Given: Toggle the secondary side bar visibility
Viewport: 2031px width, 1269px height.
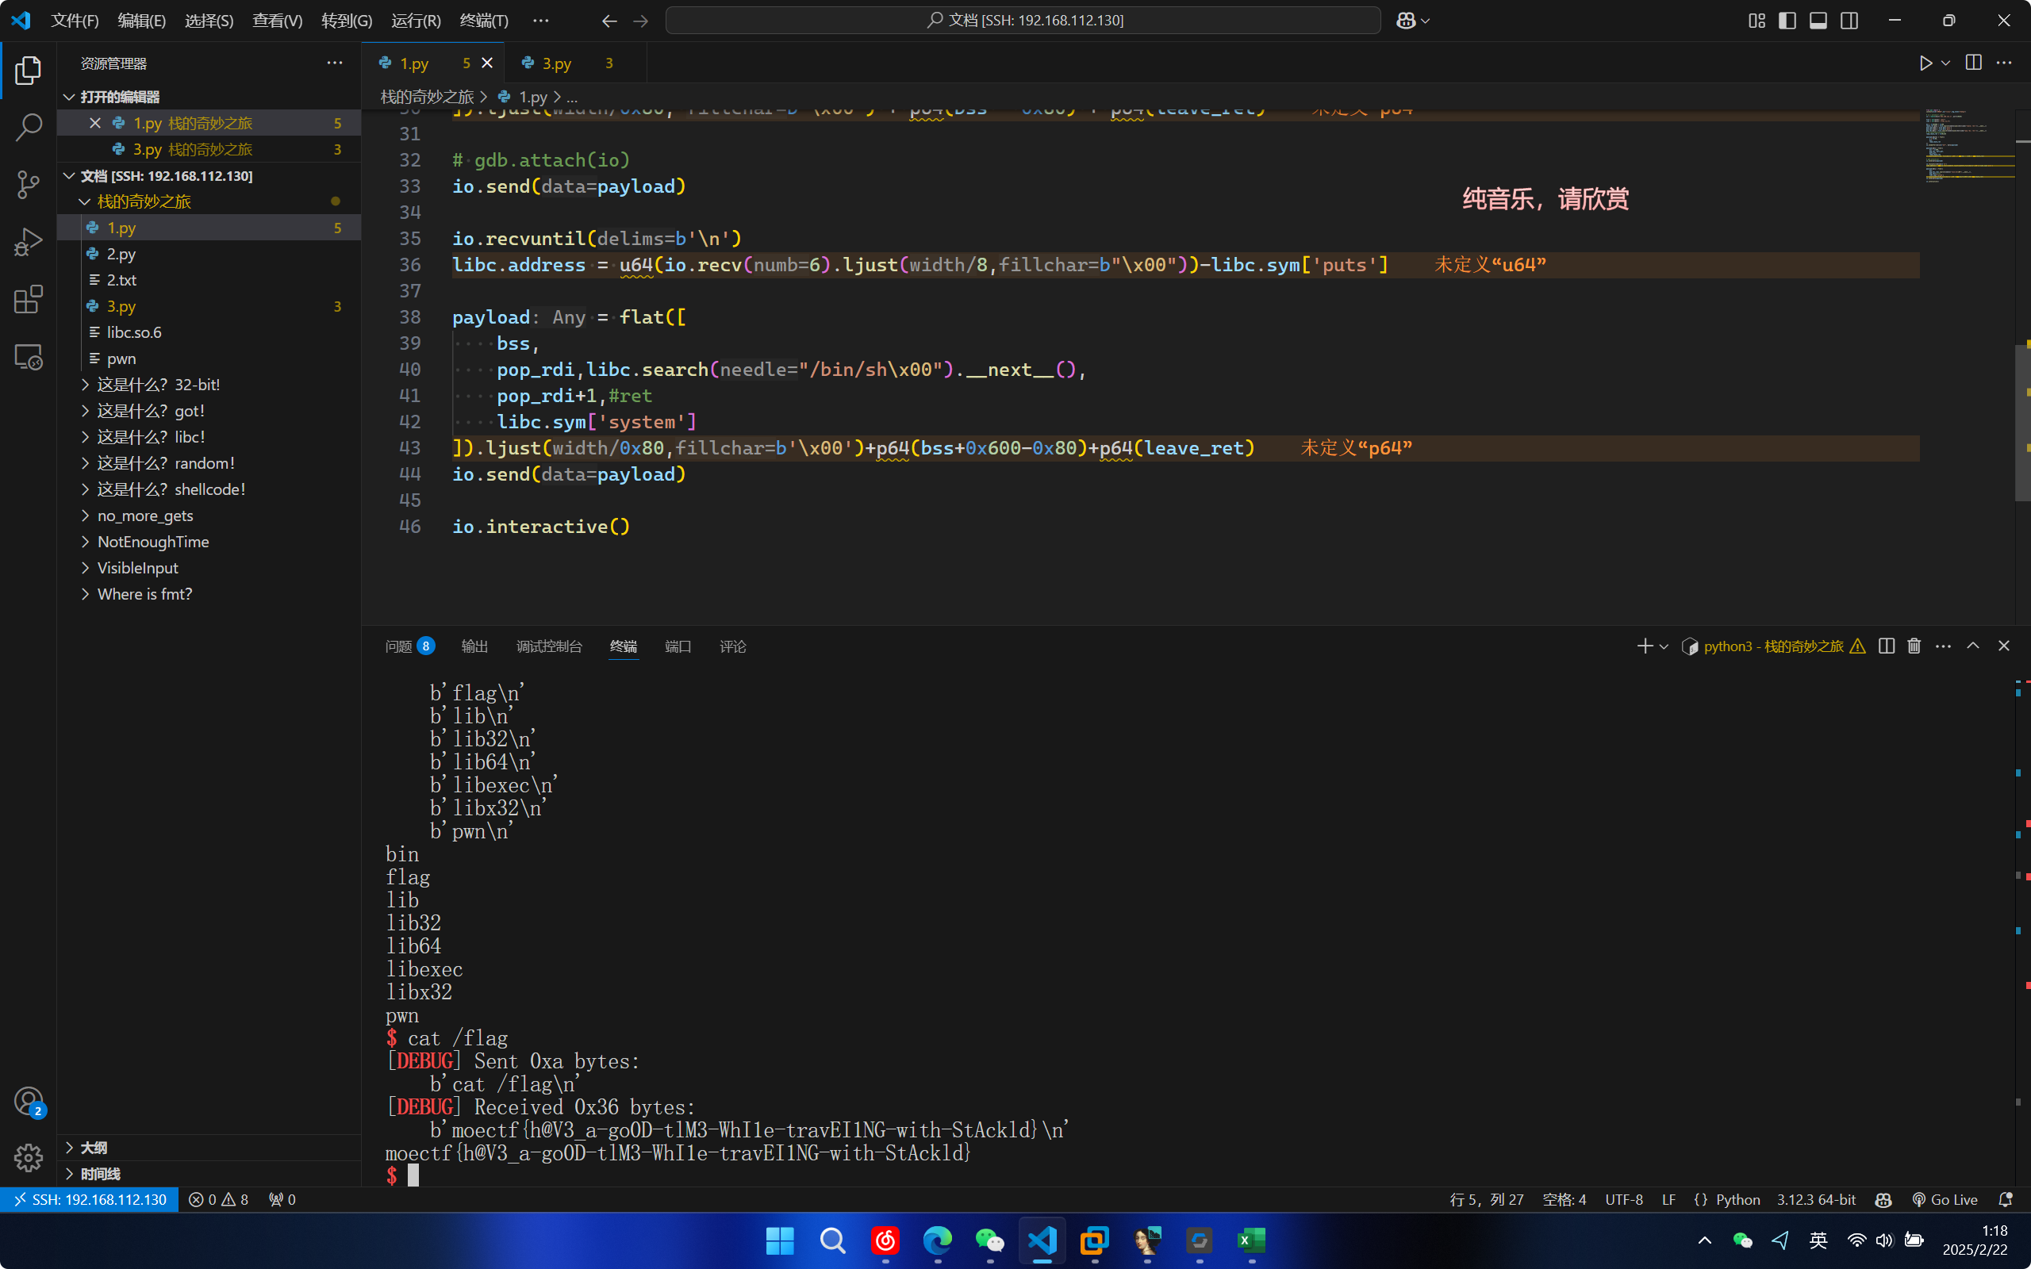Looking at the screenshot, I should point(1849,20).
